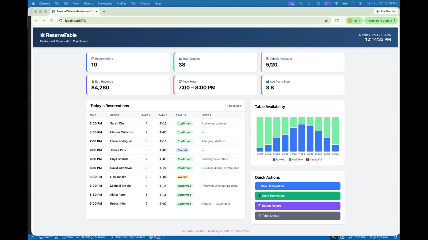Click the git branch main* indicator in status bar
The image size is (428, 240).
point(47,237)
